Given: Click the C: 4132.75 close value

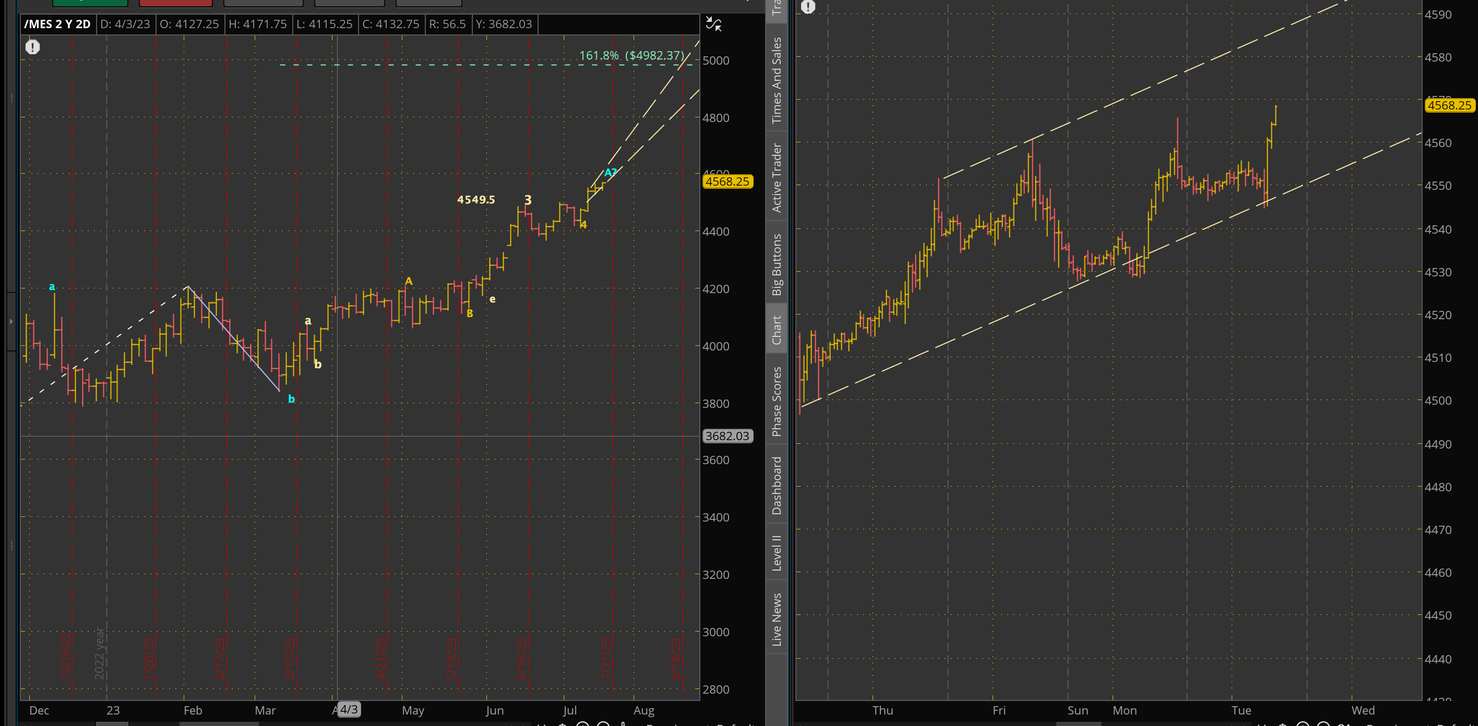Looking at the screenshot, I should 391,24.
